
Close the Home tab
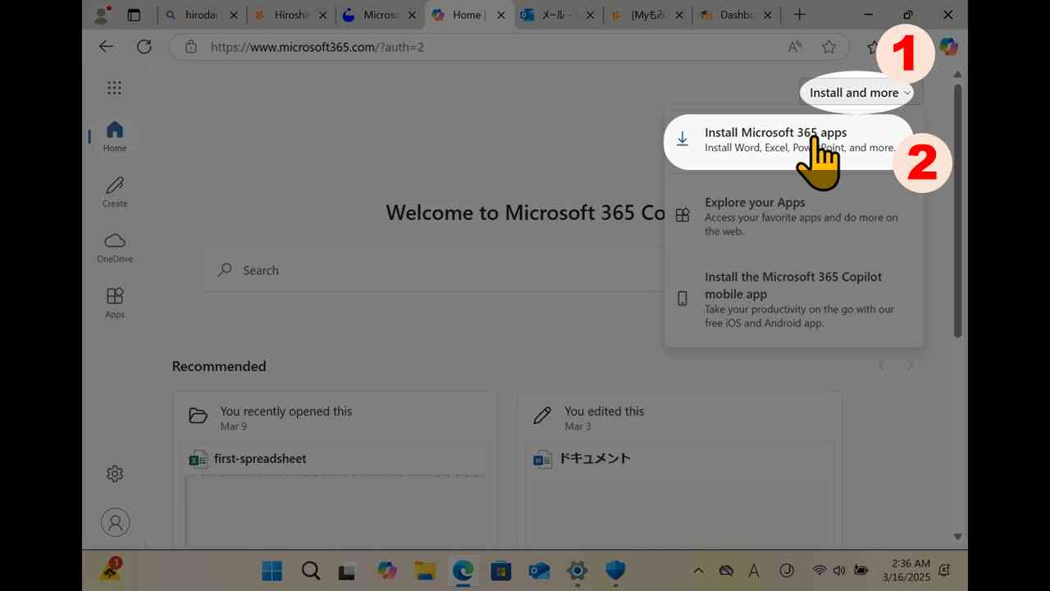(x=501, y=15)
